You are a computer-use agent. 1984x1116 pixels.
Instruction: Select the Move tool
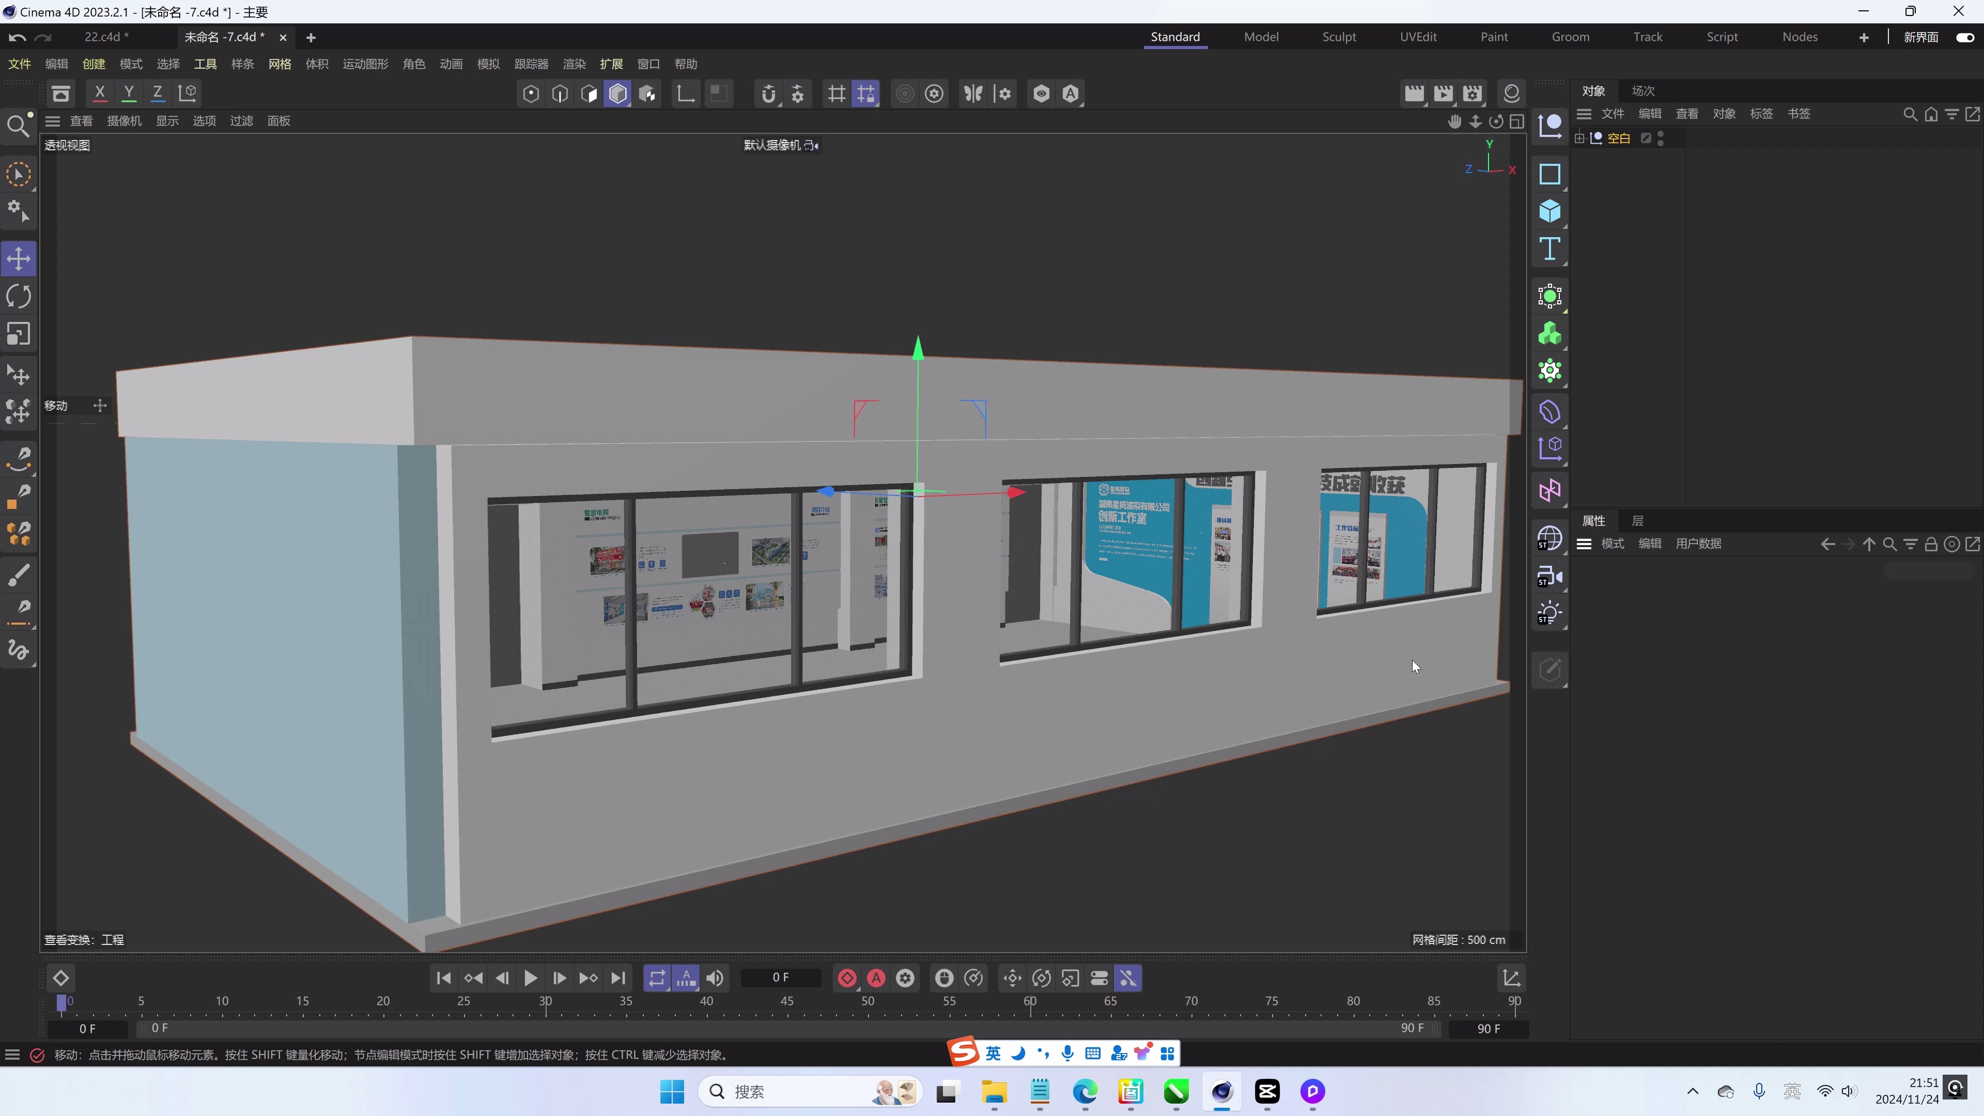pos(19,259)
